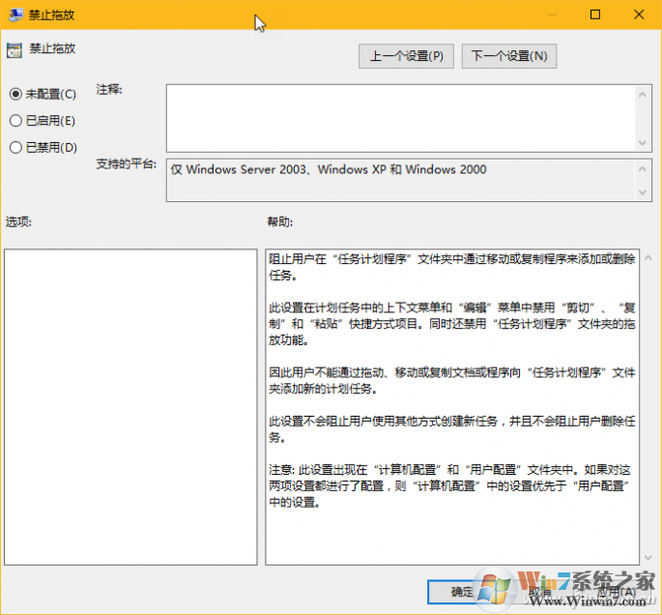Click the 支持的平台 box scroll up arrow
This screenshot has width=662, height=615.
(x=643, y=169)
